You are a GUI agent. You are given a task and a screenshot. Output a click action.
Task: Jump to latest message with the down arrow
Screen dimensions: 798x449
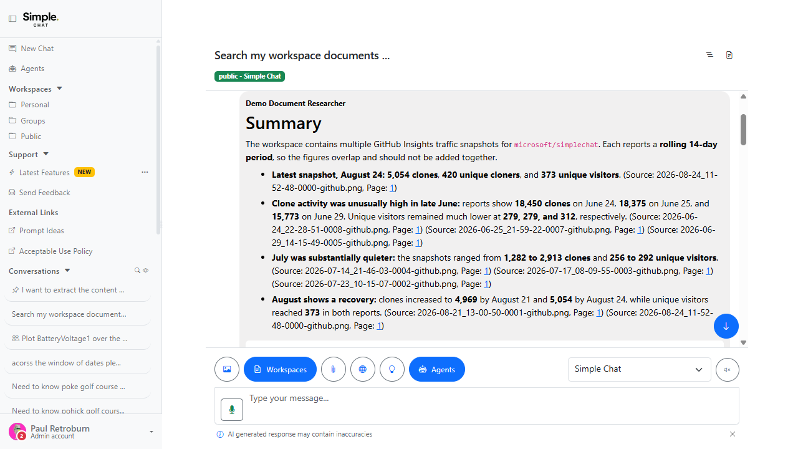726,326
